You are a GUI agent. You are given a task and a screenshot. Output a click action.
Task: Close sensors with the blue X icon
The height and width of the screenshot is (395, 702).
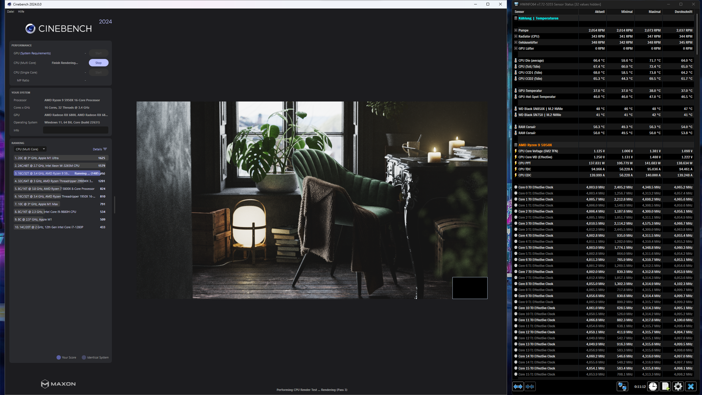click(690, 386)
